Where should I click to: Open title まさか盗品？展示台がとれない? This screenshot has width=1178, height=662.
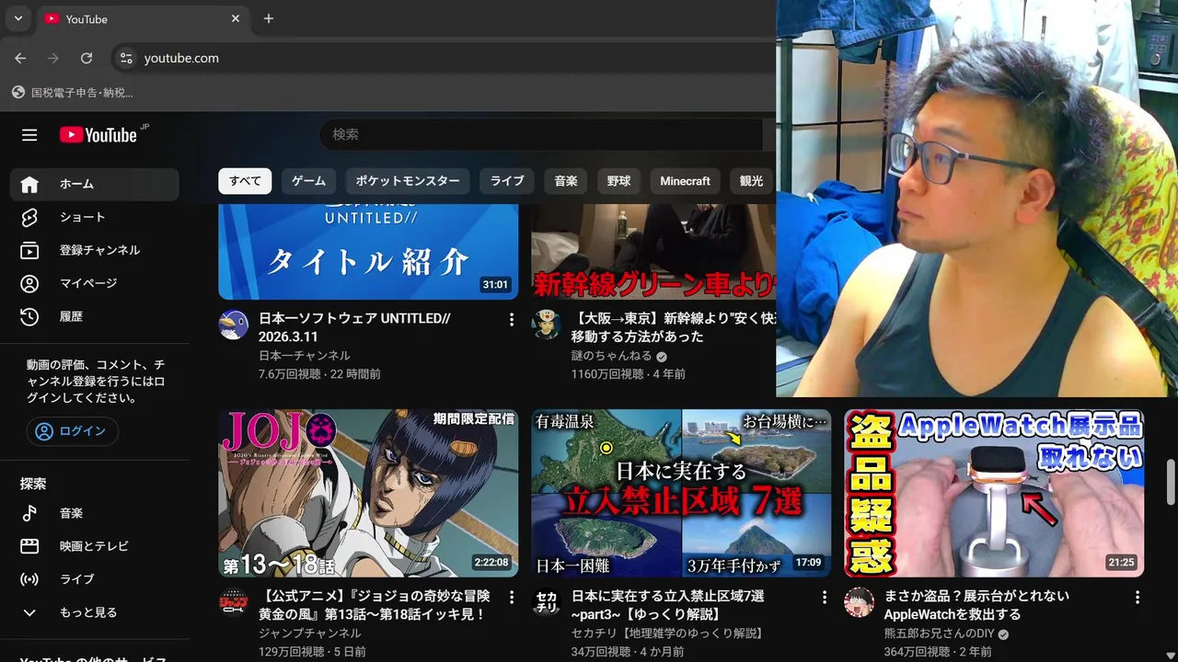click(x=976, y=605)
